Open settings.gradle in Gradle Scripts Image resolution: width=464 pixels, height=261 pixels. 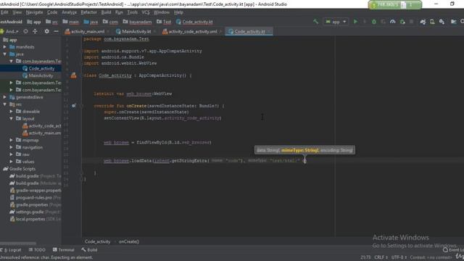coord(30,212)
